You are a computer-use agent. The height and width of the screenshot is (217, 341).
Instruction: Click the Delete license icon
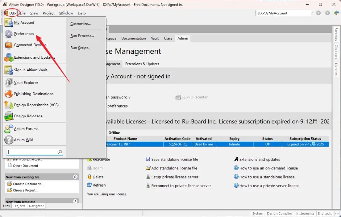pyautogui.click(x=89, y=177)
